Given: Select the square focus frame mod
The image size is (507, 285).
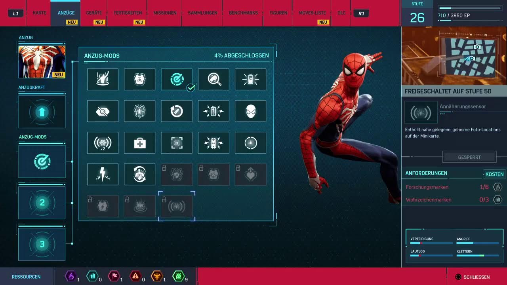Looking at the screenshot, I should 177,142.
